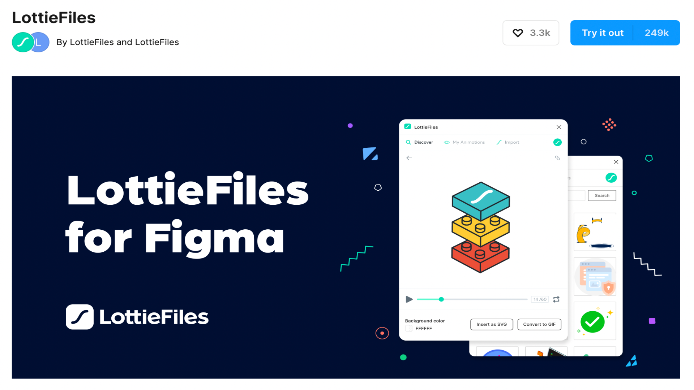
Task: Switch to the My Animations tab
Action: pyautogui.click(x=468, y=142)
